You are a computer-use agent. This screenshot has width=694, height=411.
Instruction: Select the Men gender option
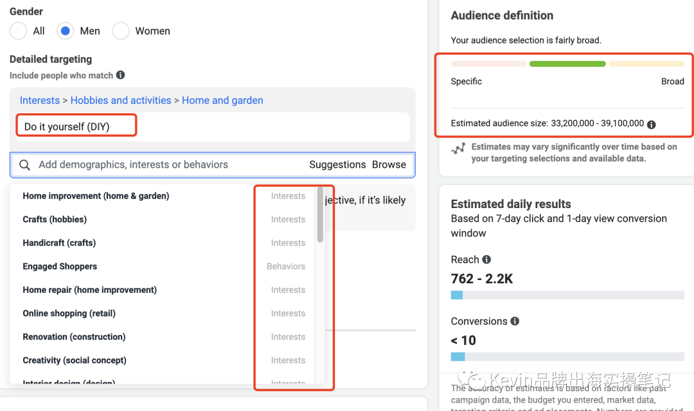click(66, 31)
